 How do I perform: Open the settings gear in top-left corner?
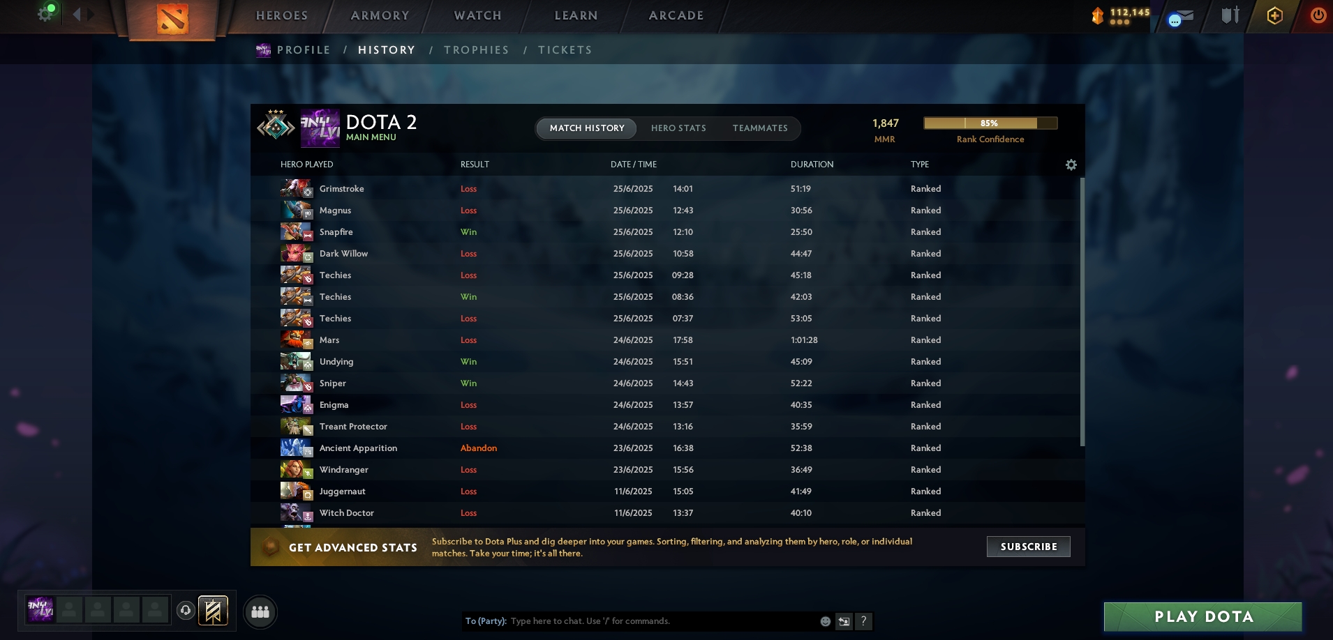click(45, 14)
